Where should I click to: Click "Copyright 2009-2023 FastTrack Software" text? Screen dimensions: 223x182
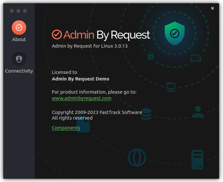97,112
